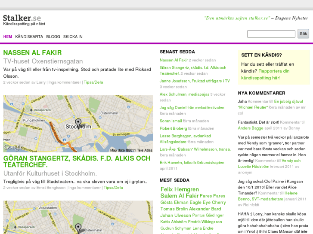Select Fares Fares in Mest sedda
Screen dimensions: 313x234
pyautogui.click(x=213, y=196)
